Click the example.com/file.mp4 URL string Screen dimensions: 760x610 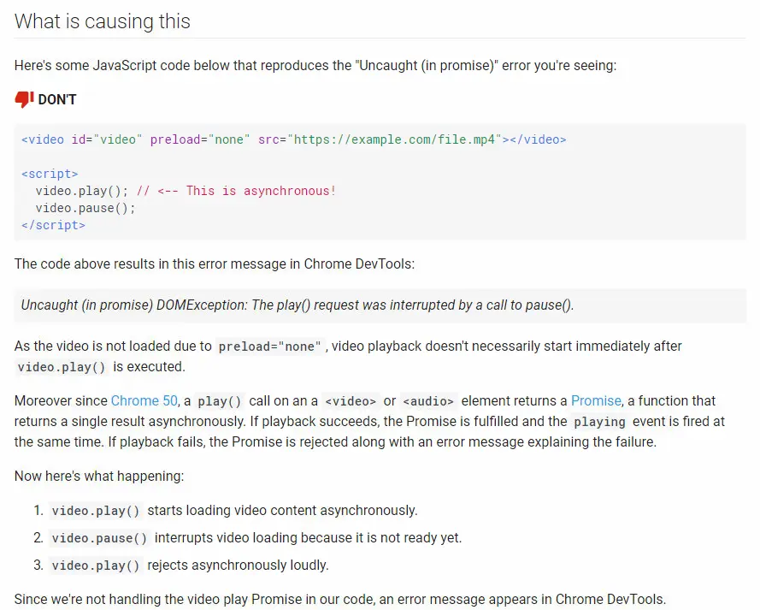(394, 139)
